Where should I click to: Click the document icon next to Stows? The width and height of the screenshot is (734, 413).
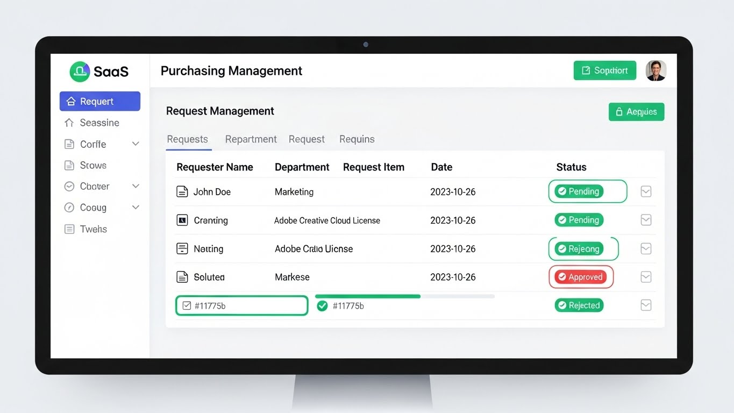click(70, 165)
